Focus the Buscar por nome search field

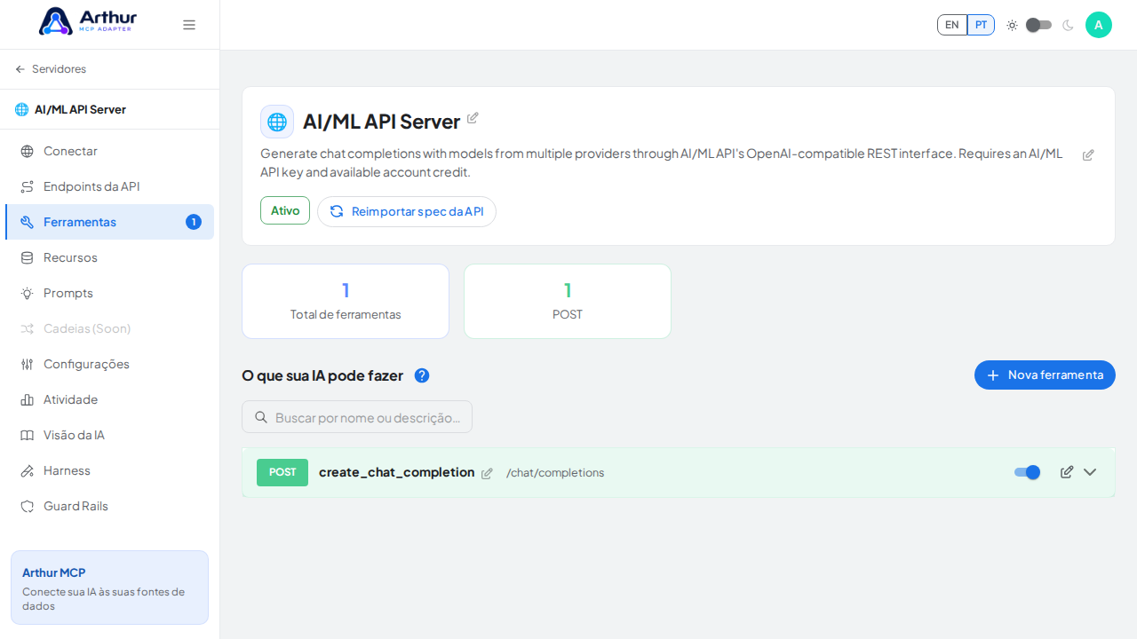coord(357,417)
